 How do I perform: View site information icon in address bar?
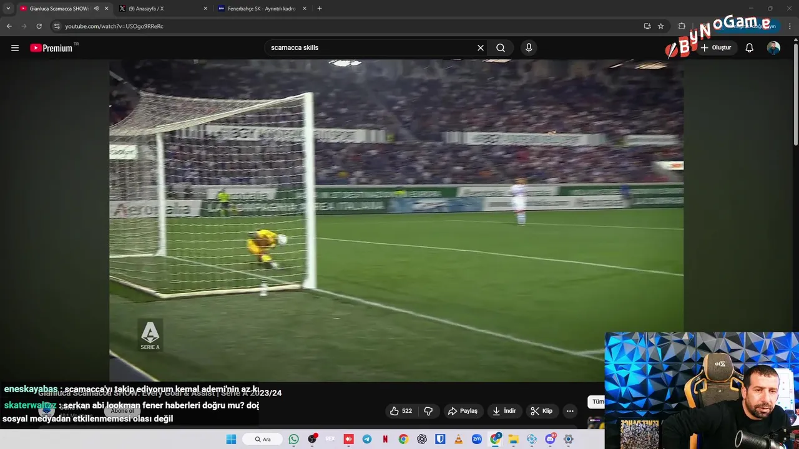click(x=57, y=26)
